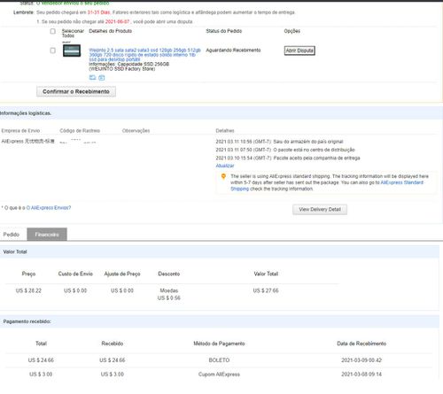Click the 'Pagamento recebido' section header
Screen dimensions: 443x394
point(27,321)
